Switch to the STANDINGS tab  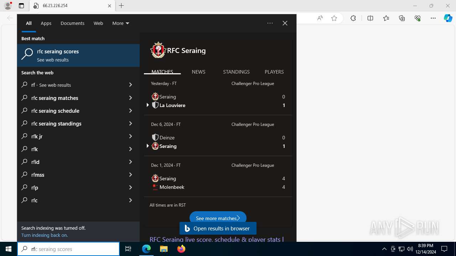pyautogui.click(x=236, y=71)
